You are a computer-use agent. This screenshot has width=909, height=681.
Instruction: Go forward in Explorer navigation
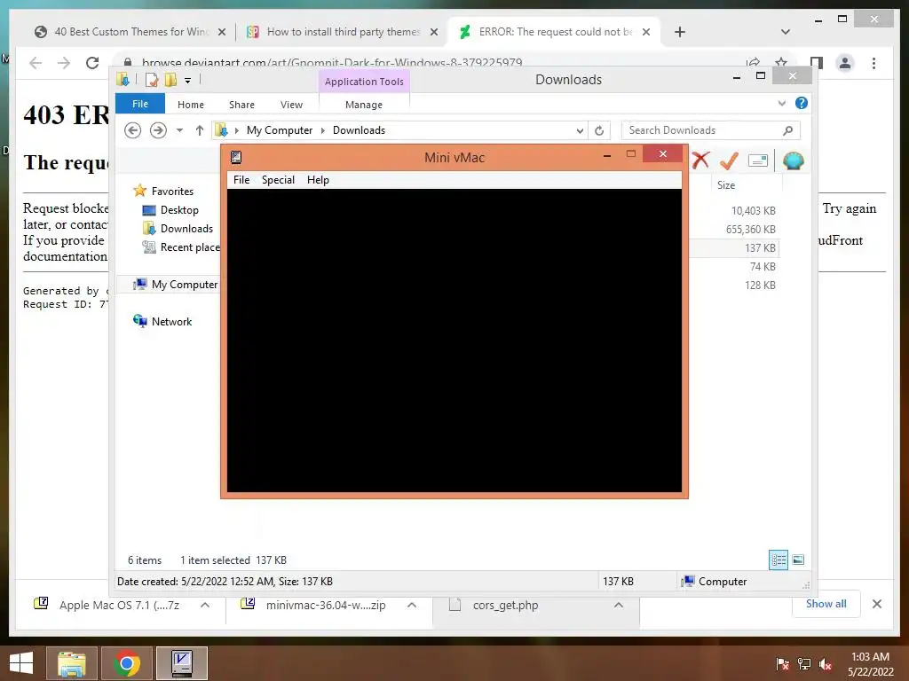[x=158, y=131]
